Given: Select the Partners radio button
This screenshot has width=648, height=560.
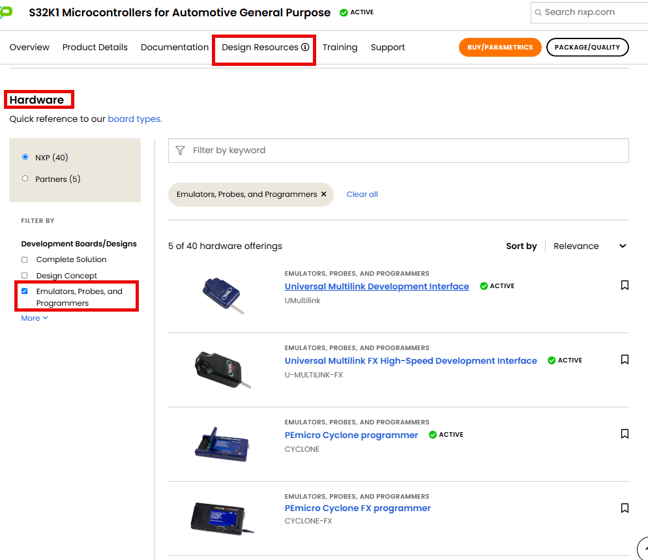Looking at the screenshot, I should click(24, 178).
